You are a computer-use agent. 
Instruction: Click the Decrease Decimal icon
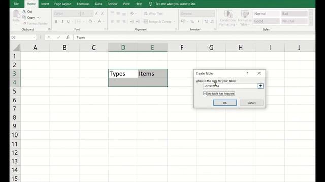[212, 21]
